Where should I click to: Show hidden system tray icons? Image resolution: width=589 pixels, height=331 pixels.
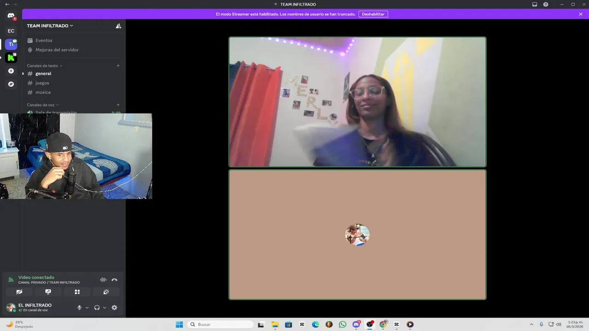[x=531, y=325]
